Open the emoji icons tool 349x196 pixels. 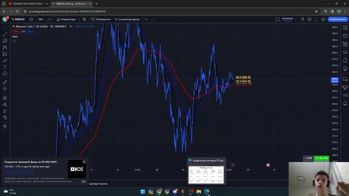(5, 73)
